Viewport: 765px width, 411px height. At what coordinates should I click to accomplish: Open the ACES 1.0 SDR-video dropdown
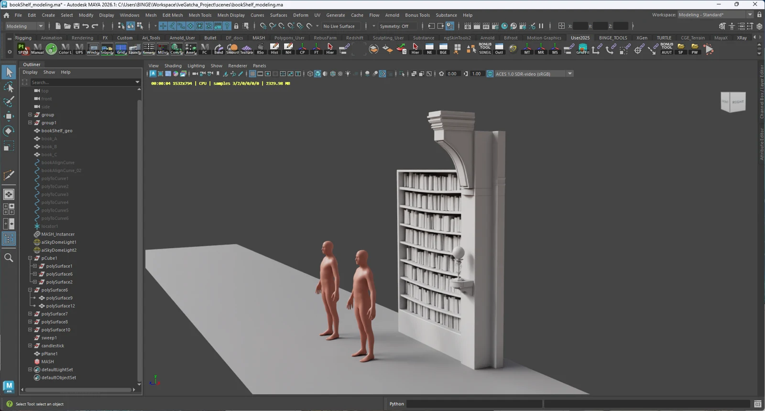point(534,74)
